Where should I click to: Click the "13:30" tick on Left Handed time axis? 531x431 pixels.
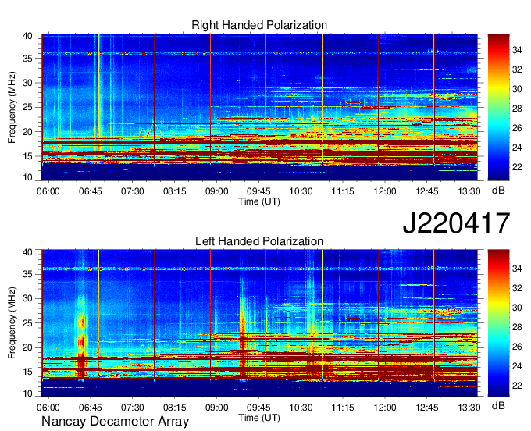(469, 408)
